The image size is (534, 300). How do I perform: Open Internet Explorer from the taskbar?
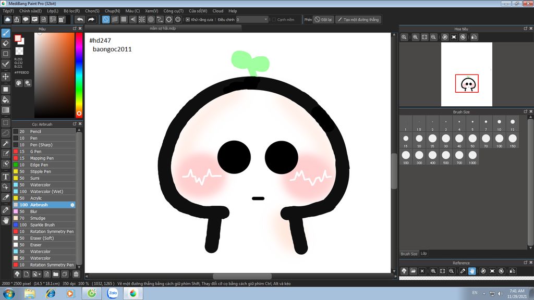pyautogui.click(x=51, y=293)
